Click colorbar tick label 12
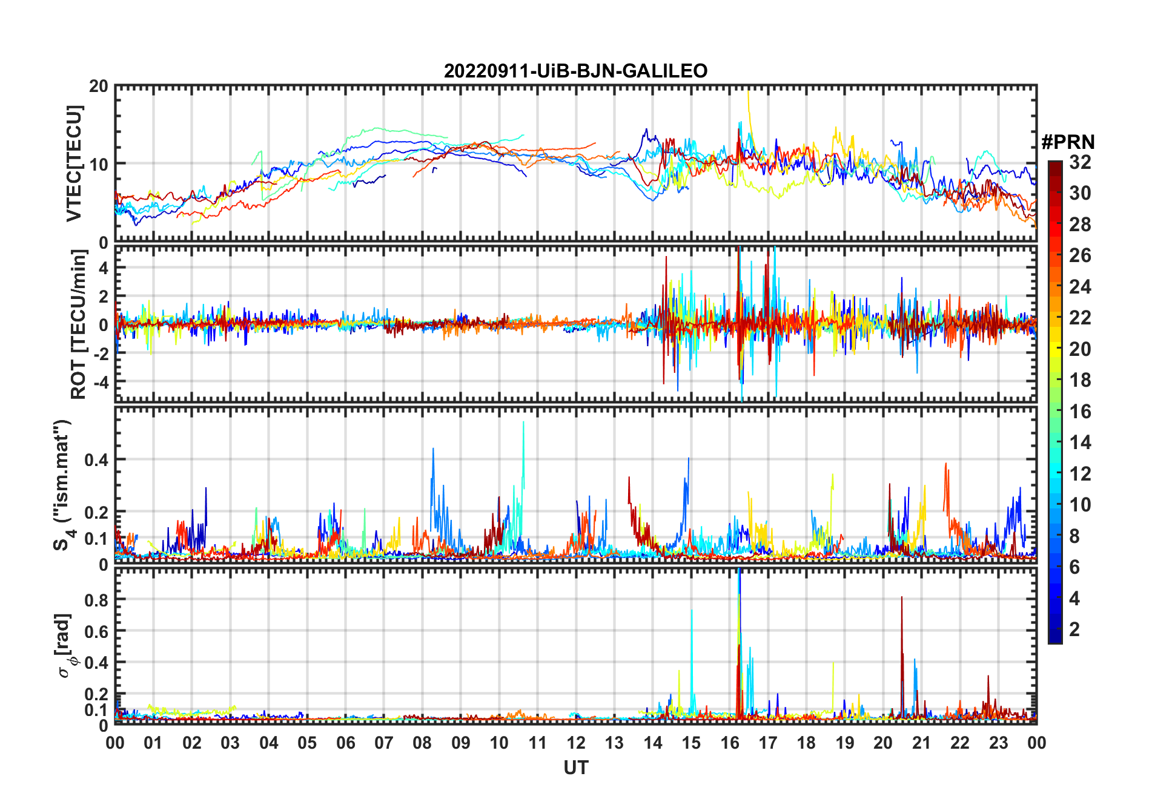This screenshot has width=1152, height=805. coord(1080,474)
